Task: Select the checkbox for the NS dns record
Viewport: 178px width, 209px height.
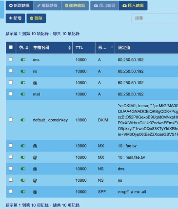Action: point(11,169)
